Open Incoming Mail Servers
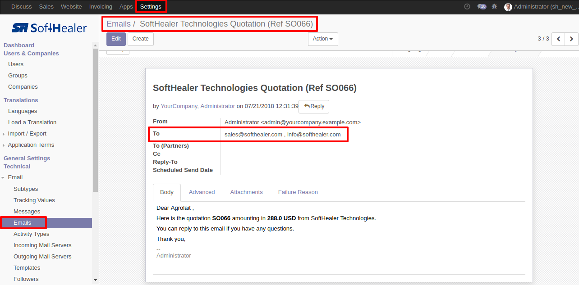Image resolution: width=579 pixels, height=285 pixels. point(42,245)
